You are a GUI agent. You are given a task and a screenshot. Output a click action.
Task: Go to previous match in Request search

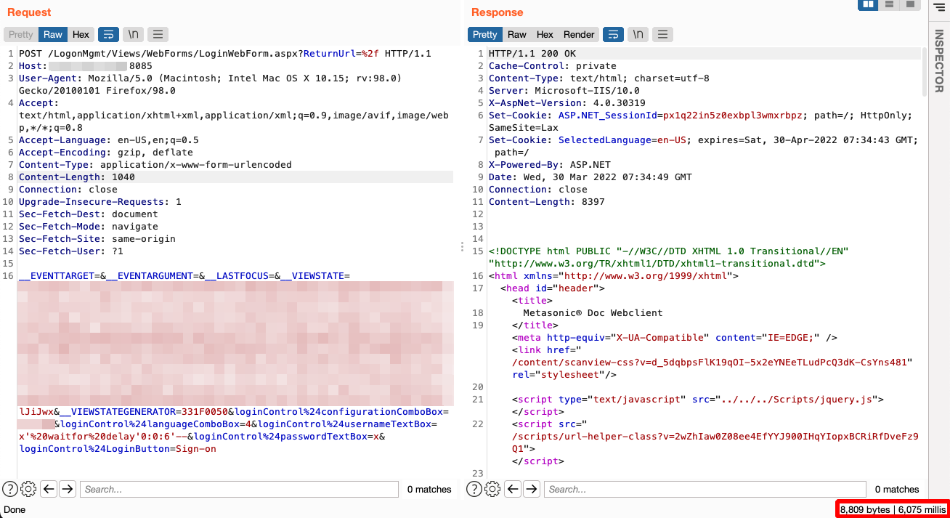coord(49,489)
